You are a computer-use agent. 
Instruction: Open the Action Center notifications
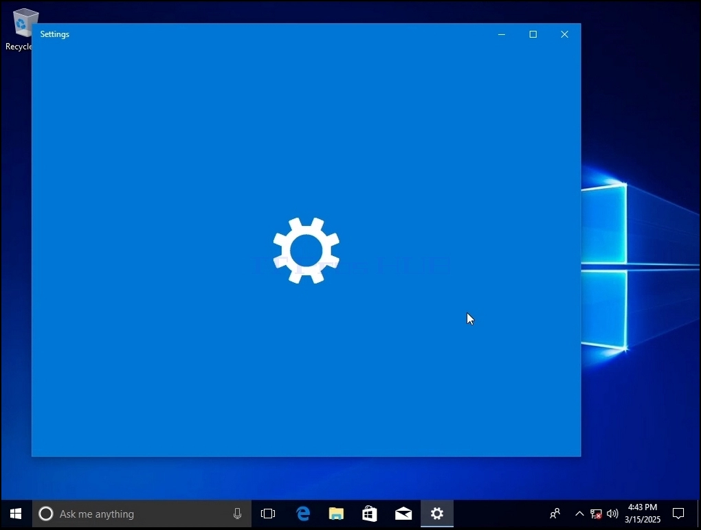[x=678, y=514]
